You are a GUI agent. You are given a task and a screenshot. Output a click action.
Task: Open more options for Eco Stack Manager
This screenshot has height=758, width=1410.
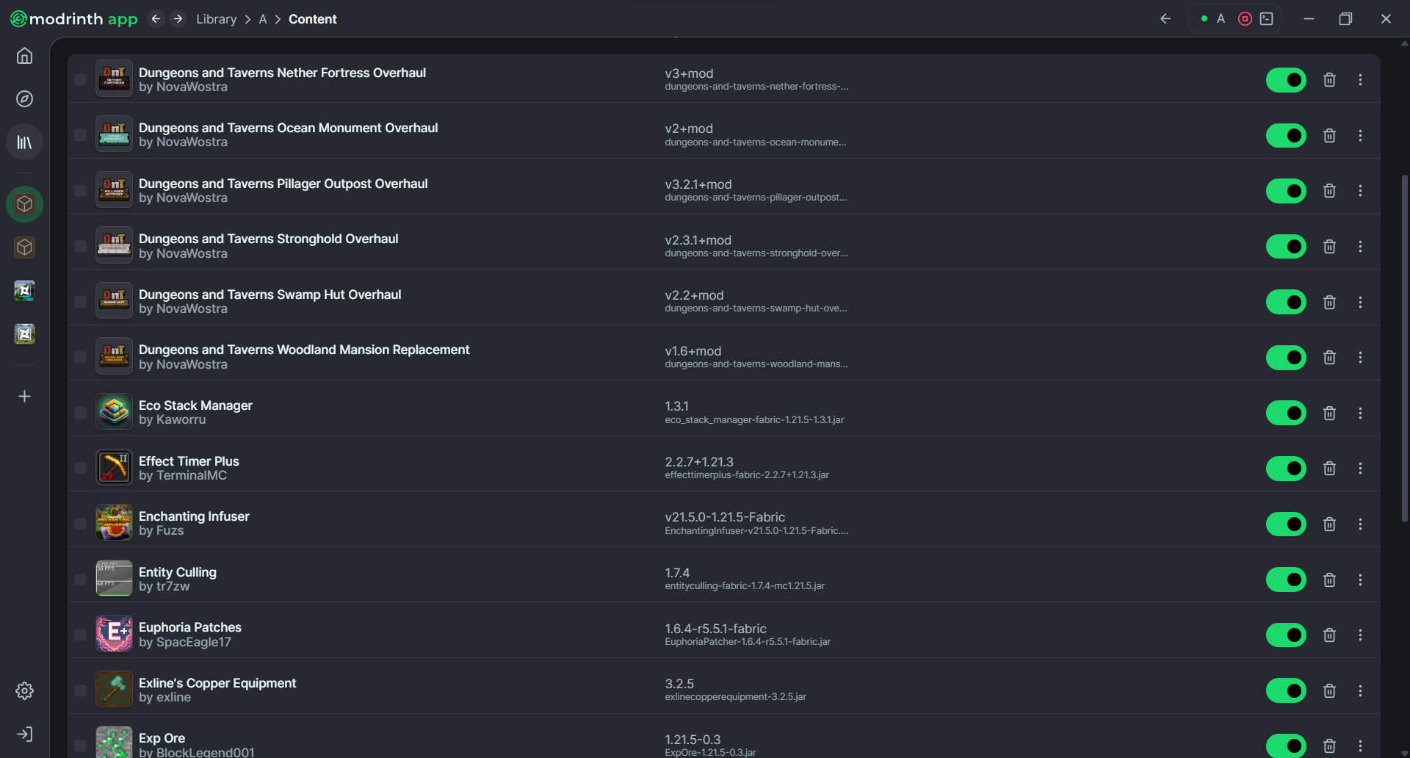click(x=1360, y=414)
